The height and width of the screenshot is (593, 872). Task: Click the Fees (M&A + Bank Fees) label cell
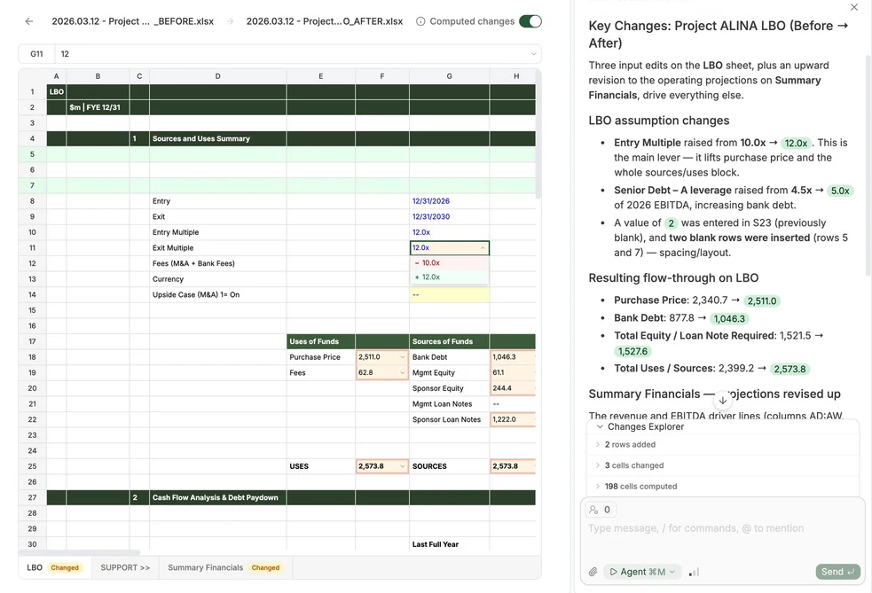[x=217, y=263]
